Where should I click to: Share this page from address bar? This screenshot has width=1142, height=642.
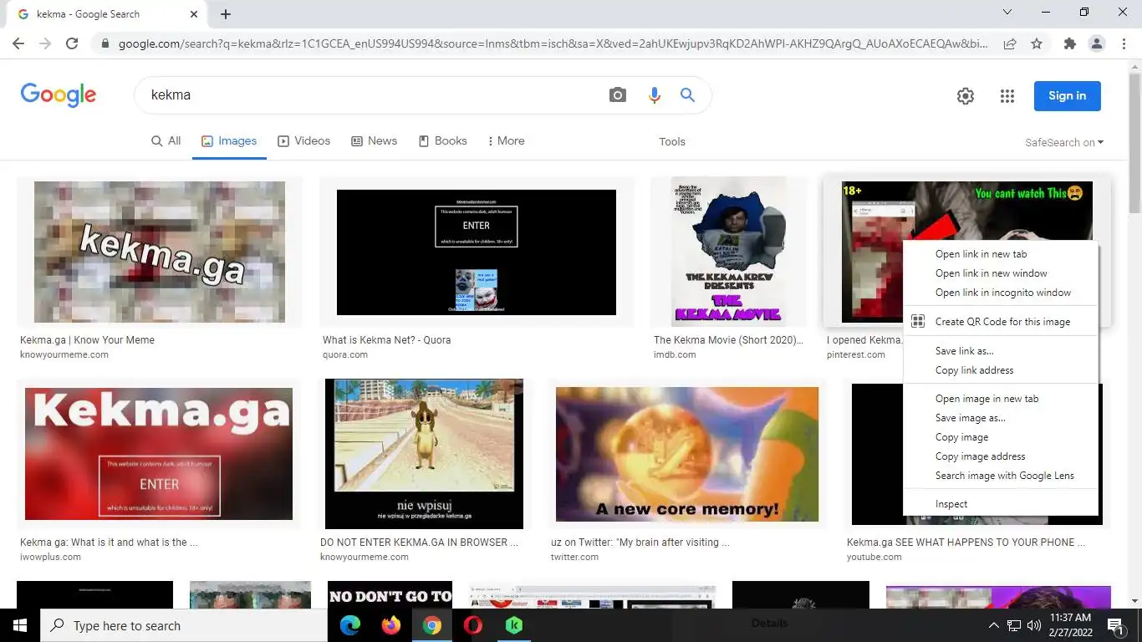(1010, 43)
